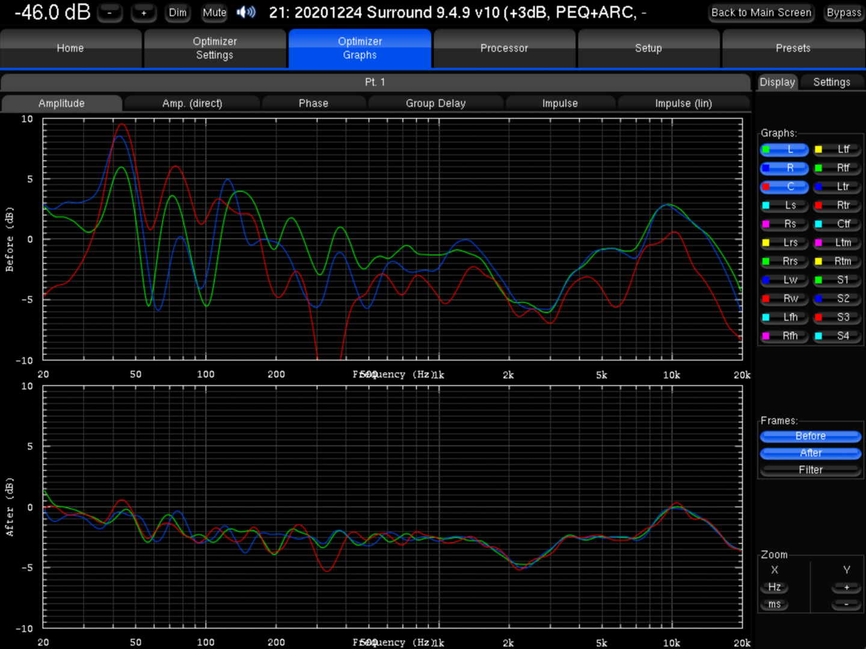The height and width of the screenshot is (649, 866).
Task: Toggle Dim volume
Action: [x=177, y=13]
